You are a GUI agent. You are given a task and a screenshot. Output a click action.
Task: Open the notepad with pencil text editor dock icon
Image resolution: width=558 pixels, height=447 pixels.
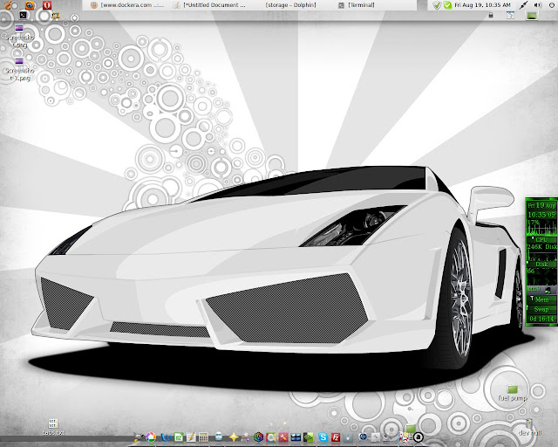191,437
